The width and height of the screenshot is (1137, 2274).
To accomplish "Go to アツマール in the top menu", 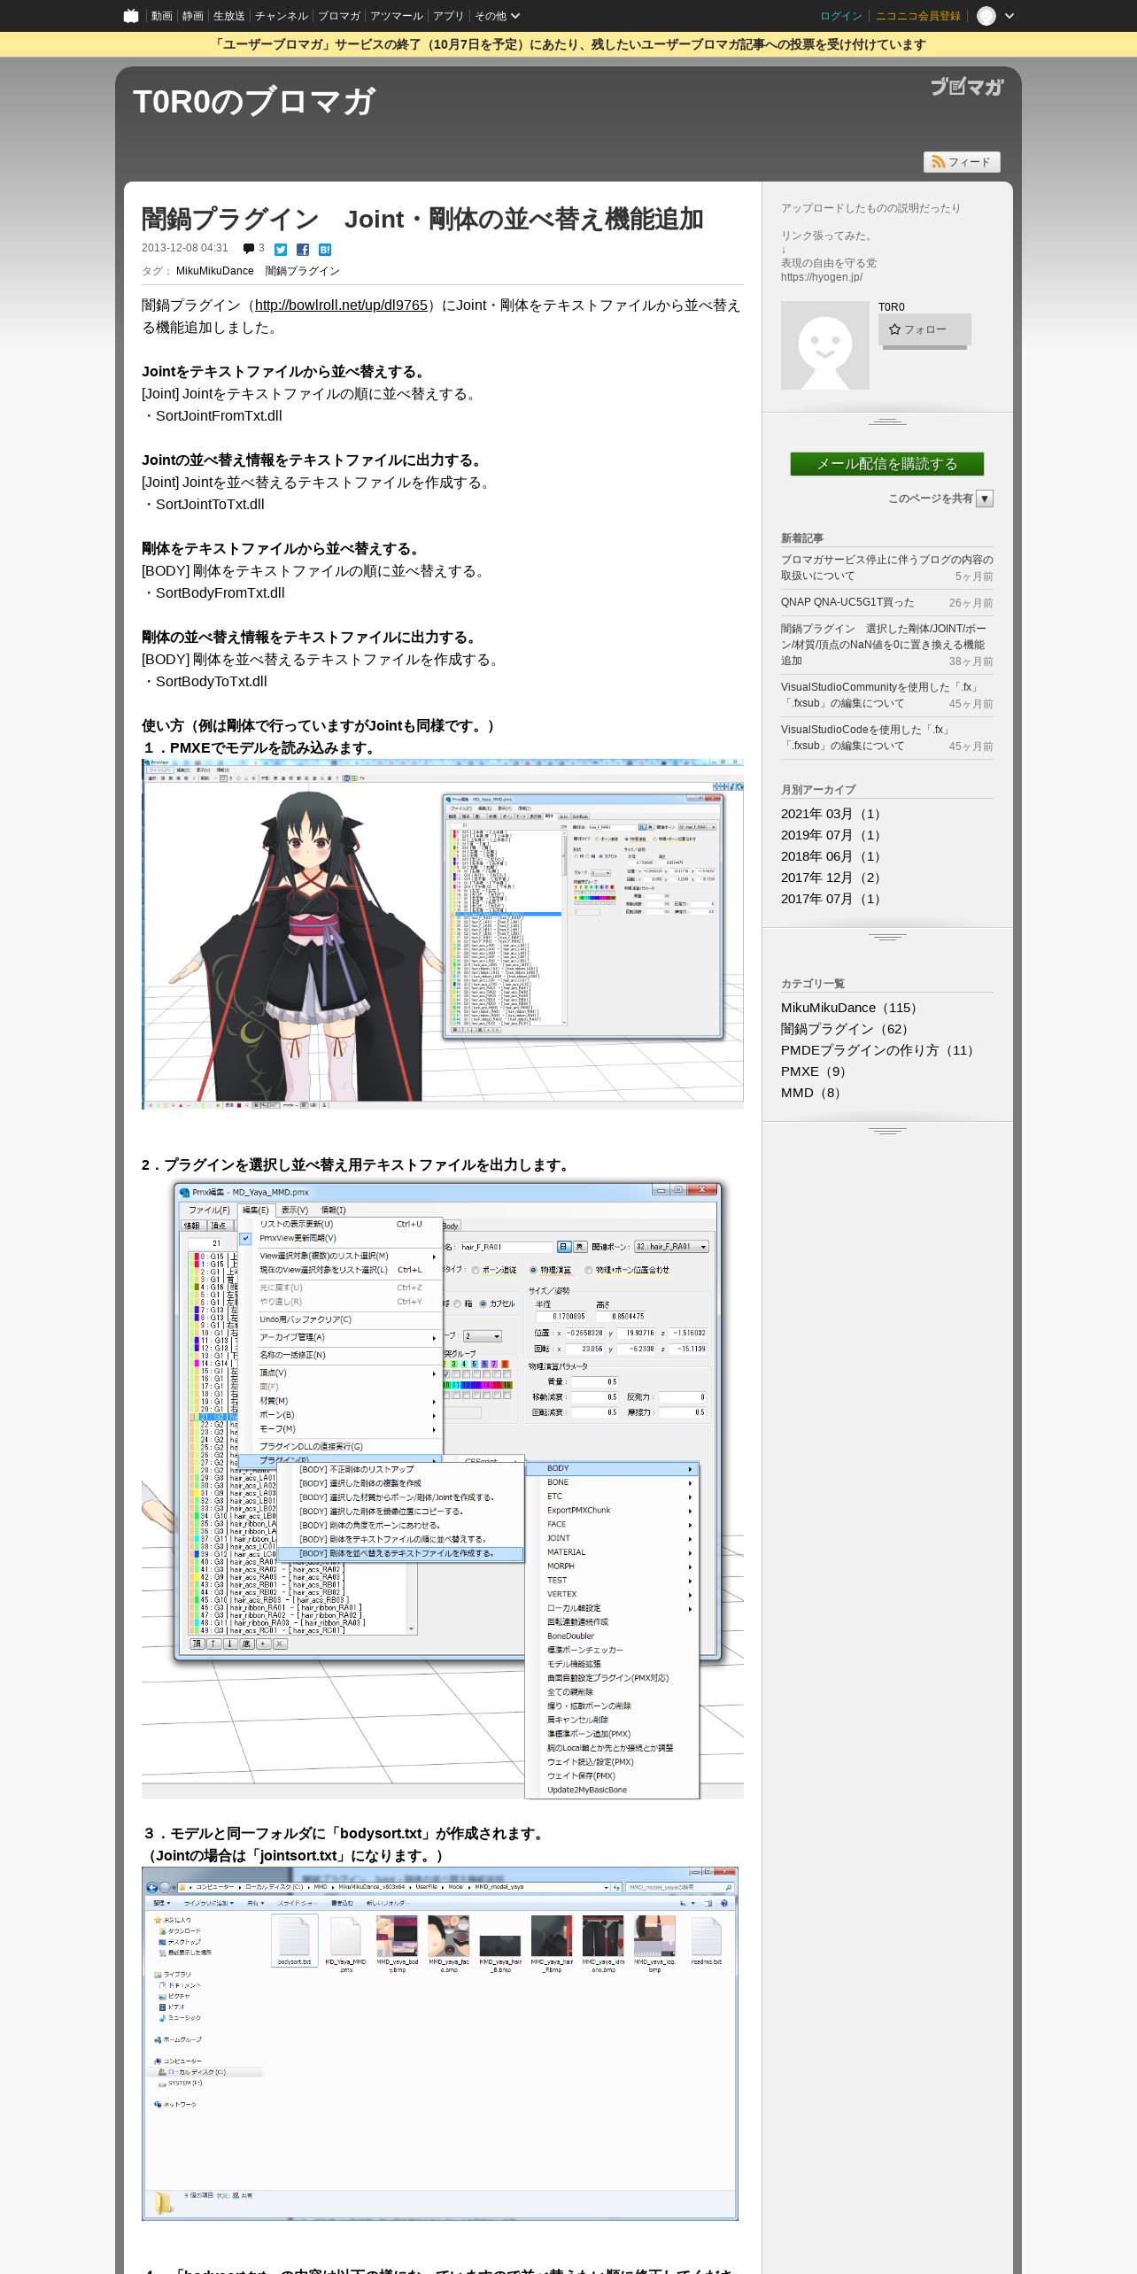I will (x=397, y=16).
